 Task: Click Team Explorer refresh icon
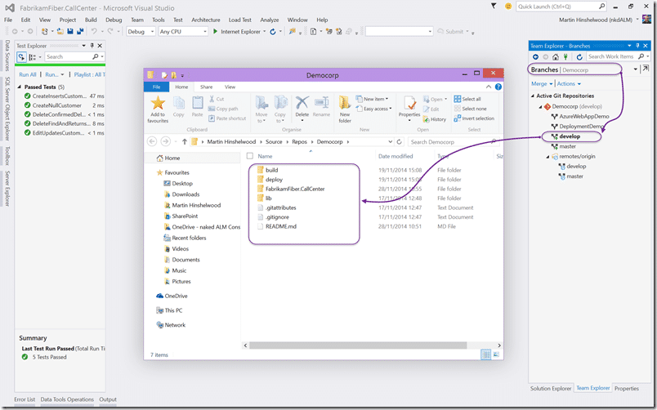point(579,56)
